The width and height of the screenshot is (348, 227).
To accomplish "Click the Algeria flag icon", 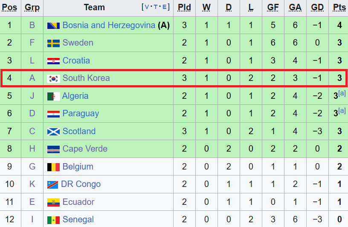I will tap(53, 96).
